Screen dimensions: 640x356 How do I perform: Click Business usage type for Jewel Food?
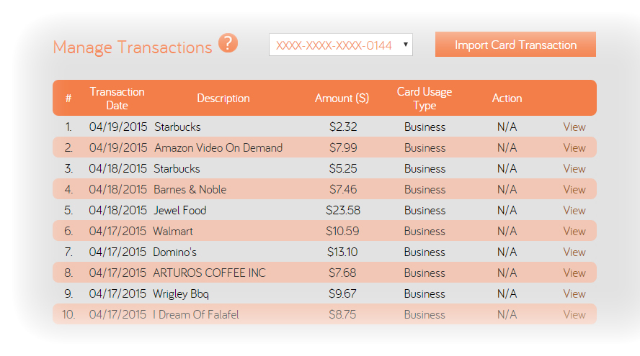tap(425, 211)
